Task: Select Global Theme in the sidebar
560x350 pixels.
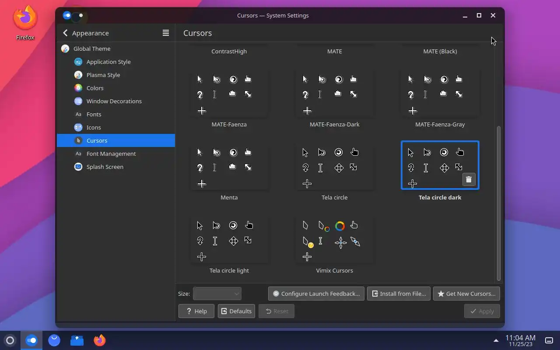Action: 116,49
